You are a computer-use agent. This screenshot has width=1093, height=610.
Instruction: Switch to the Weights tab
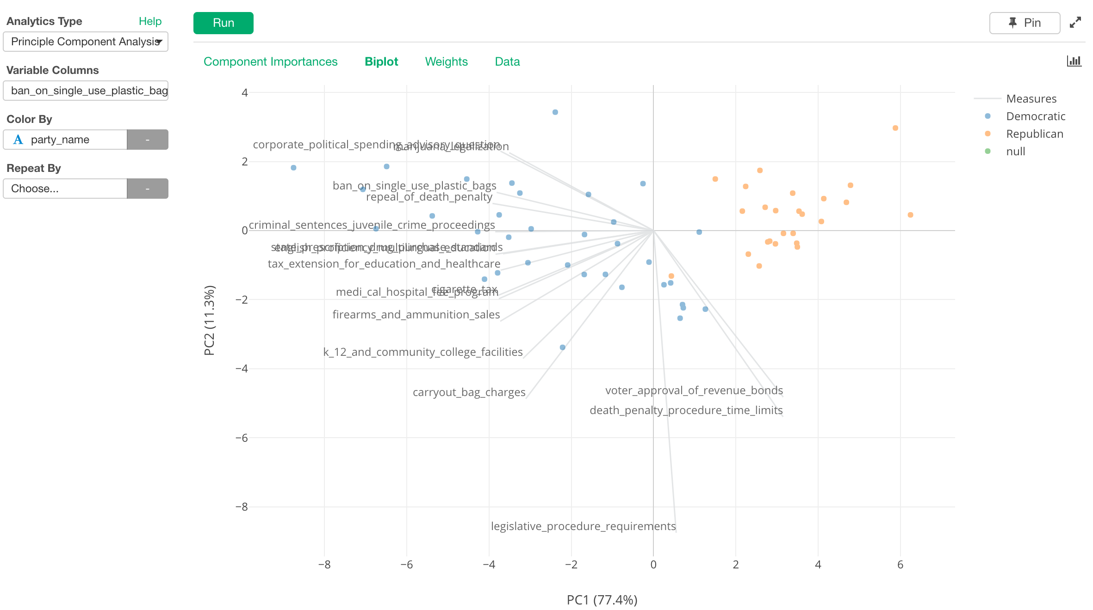pyautogui.click(x=447, y=61)
